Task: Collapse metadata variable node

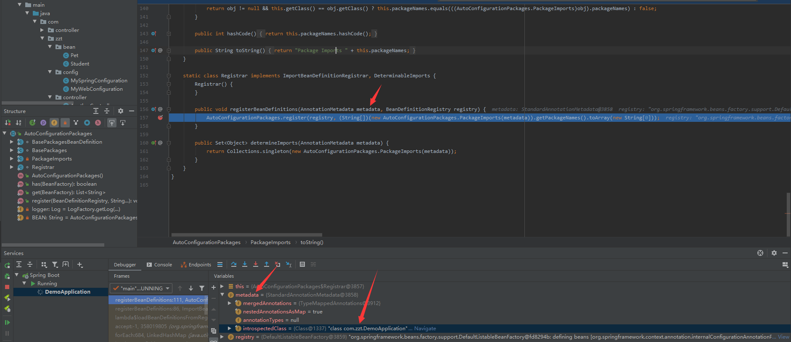Action: (x=222, y=295)
